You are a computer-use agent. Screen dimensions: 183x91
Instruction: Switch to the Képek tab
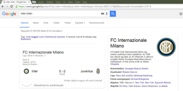point(36,23)
